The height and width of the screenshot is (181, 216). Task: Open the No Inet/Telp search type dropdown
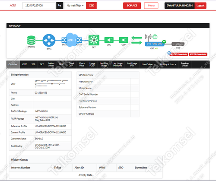75,6
